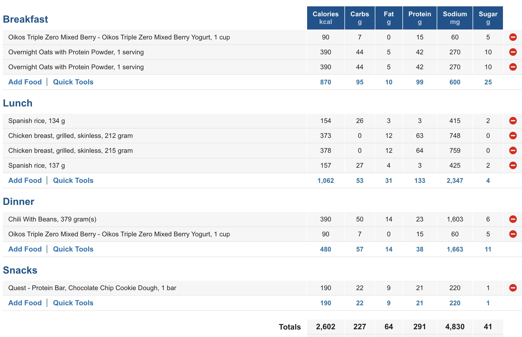This screenshot has width=522, height=337.
Task: Open Quick Tools for Dinner
Action: [x=73, y=249]
